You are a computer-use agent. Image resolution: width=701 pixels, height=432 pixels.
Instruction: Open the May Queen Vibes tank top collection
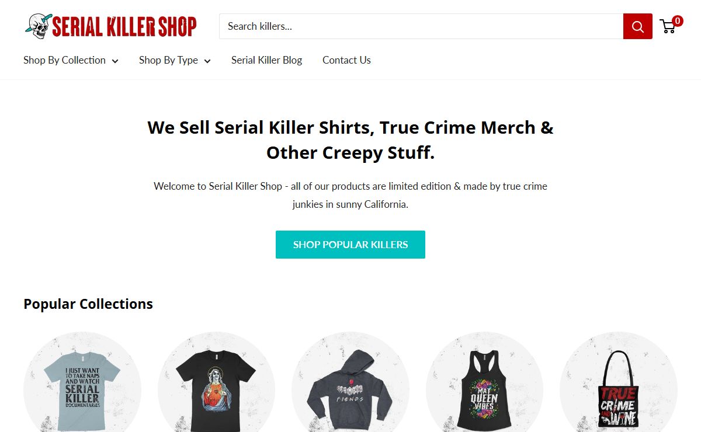tap(484, 382)
